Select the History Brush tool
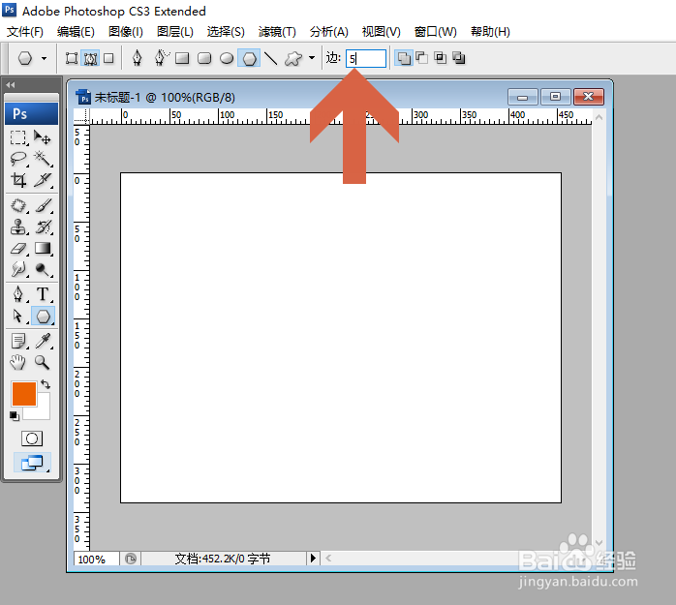This screenshot has width=676, height=605. point(43,227)
